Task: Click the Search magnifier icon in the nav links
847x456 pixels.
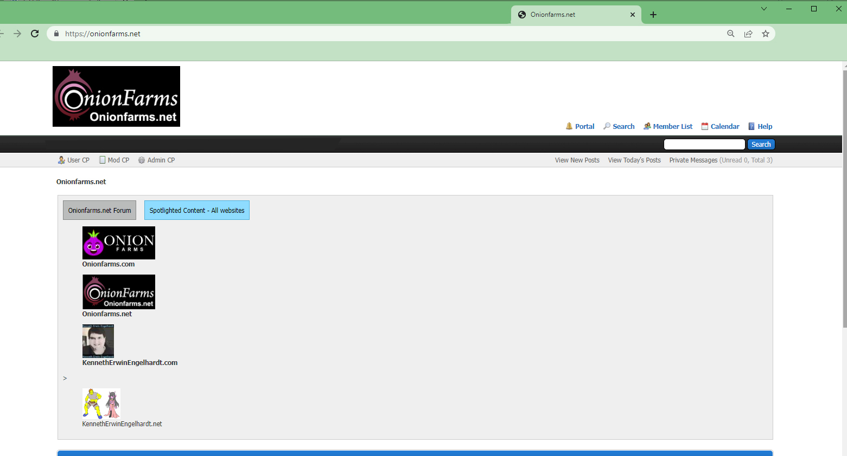Action: click(607, 126)
